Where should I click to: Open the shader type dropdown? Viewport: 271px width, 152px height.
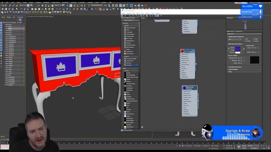(x=235, y=39)
